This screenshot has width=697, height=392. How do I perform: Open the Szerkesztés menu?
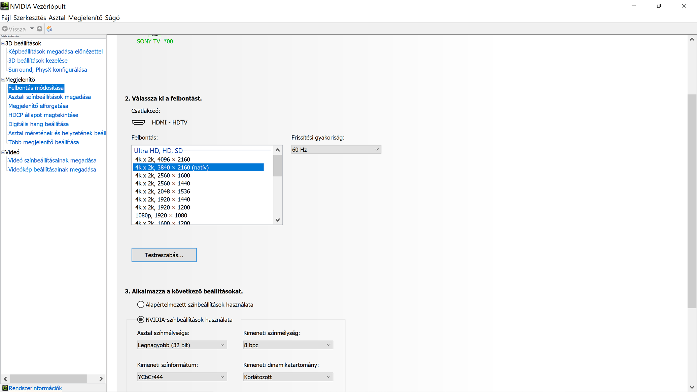click(30, 17)
